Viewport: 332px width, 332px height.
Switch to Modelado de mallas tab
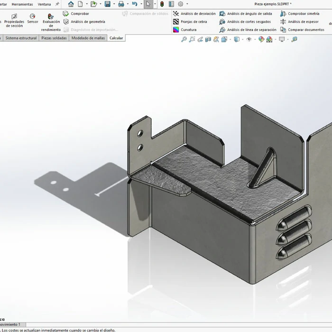point(88,38)
